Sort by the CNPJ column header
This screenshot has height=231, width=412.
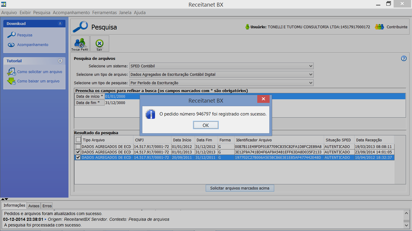(152, 140)
